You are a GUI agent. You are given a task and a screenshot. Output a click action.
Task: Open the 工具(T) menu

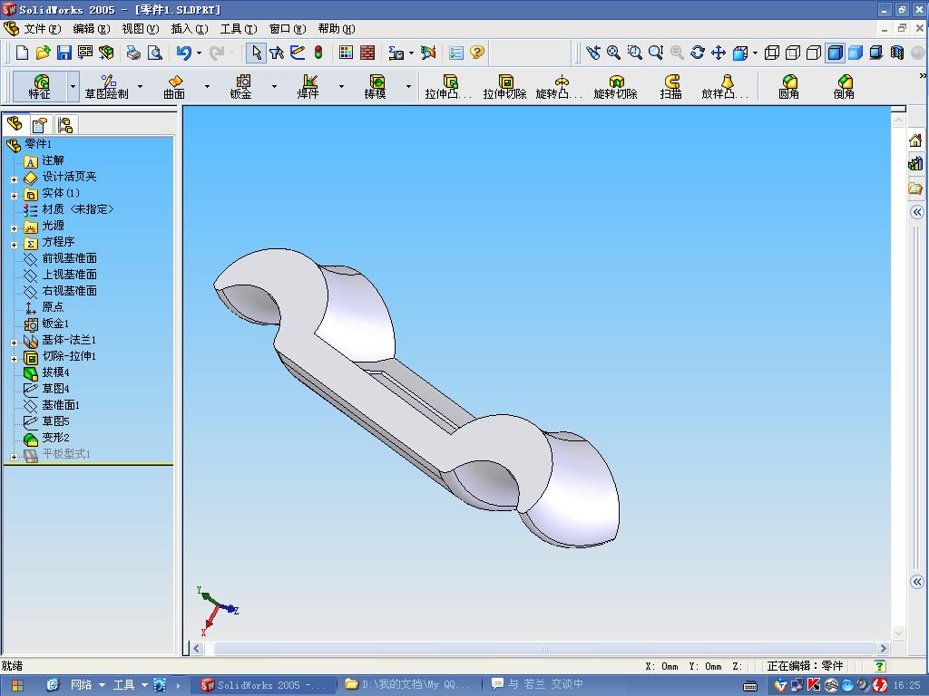click(x=239, y=28)
